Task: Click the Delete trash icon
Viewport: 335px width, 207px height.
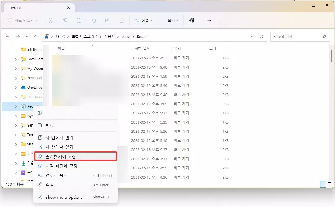Action: click(122, 20)
